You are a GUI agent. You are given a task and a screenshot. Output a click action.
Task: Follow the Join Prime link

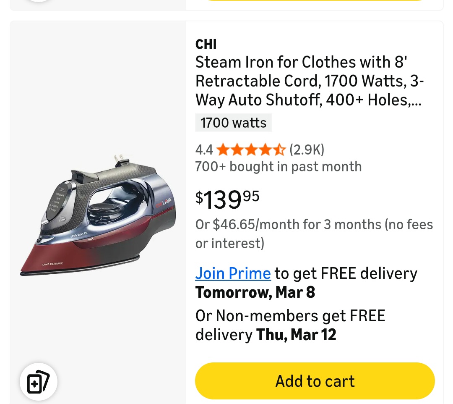233,273
